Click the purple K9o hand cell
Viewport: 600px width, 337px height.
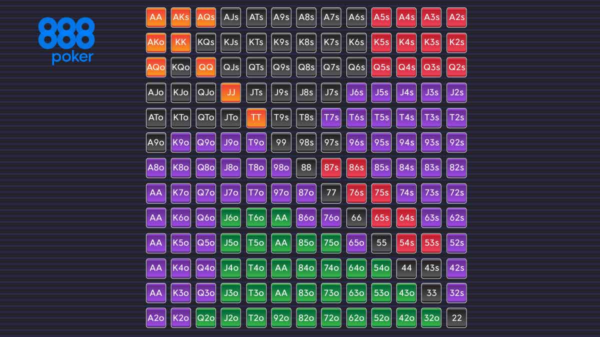[x=181, y=142]
